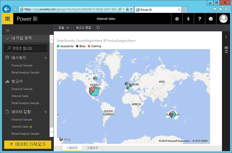This screenshot has width=232, height=153.
Task: Click the vertical 필터 pane label
Action: click(x=226, y=50)
